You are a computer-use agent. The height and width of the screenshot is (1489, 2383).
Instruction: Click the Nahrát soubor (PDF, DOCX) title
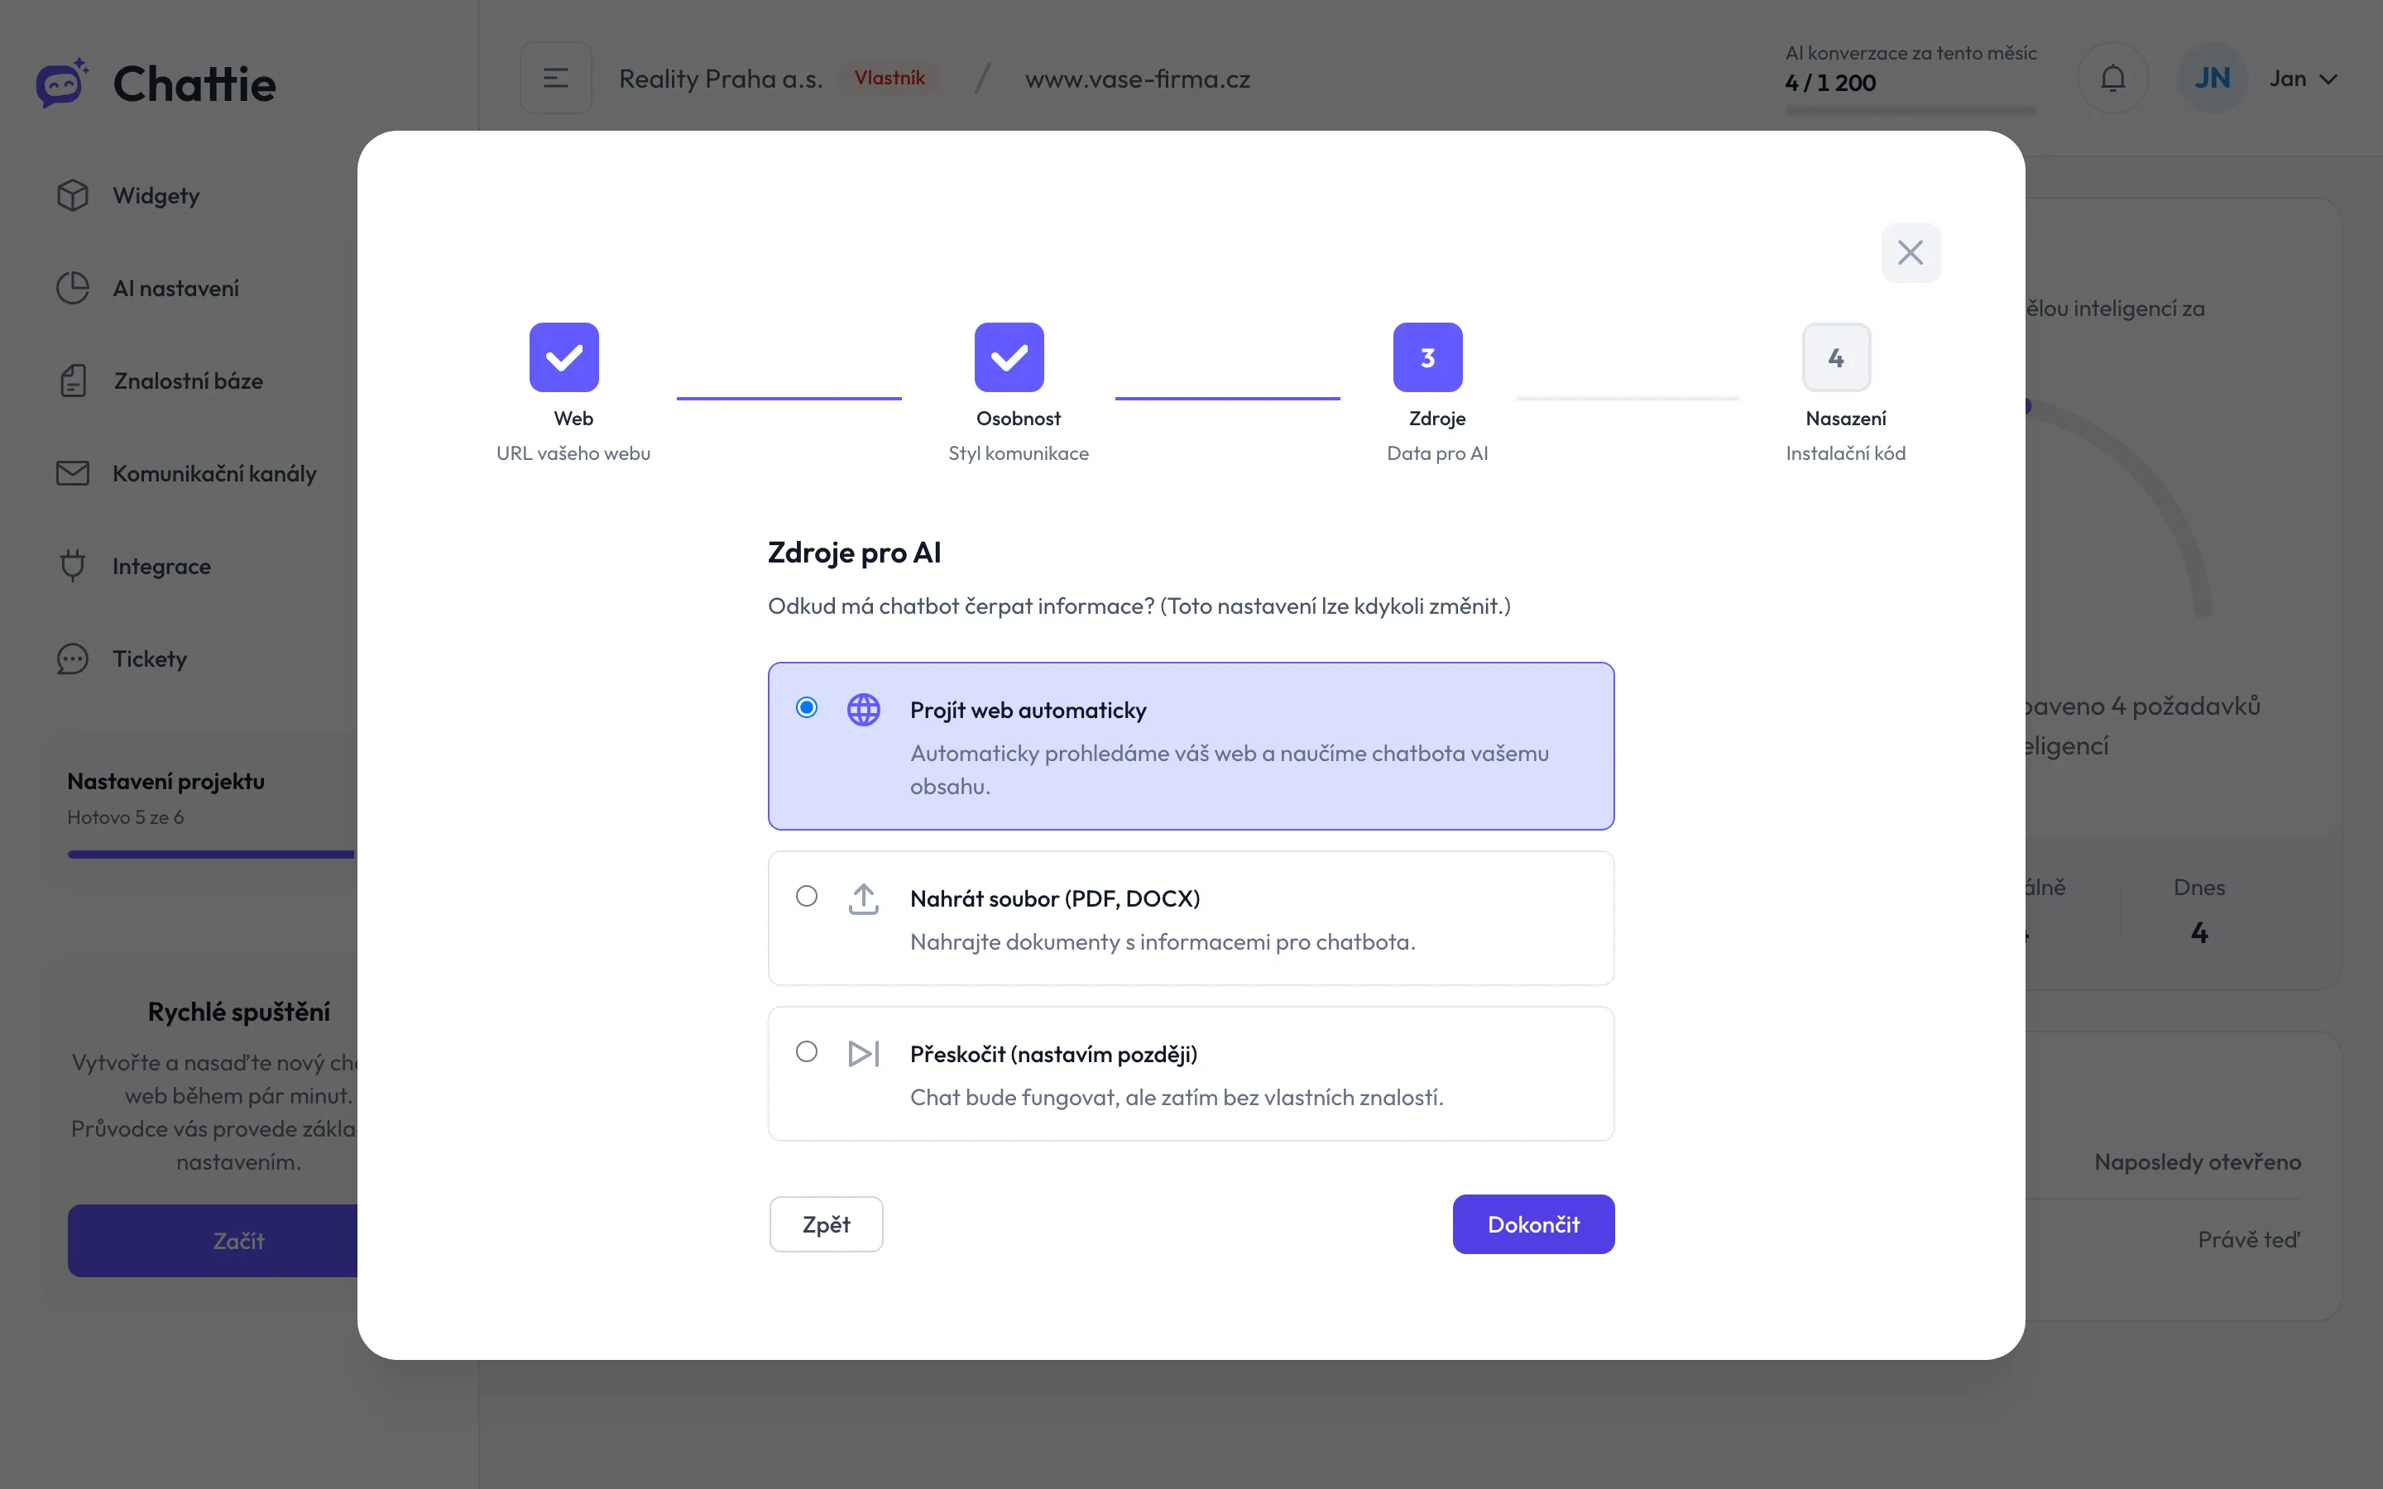[x=1055, y=898]
